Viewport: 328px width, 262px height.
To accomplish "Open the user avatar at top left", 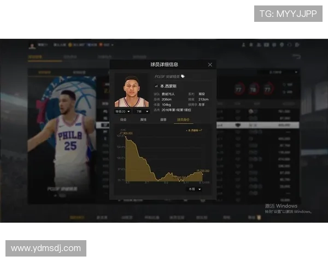I will 32,44.
